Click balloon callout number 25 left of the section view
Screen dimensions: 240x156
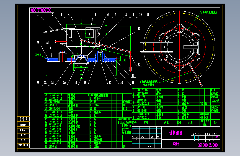coord(38,43)
